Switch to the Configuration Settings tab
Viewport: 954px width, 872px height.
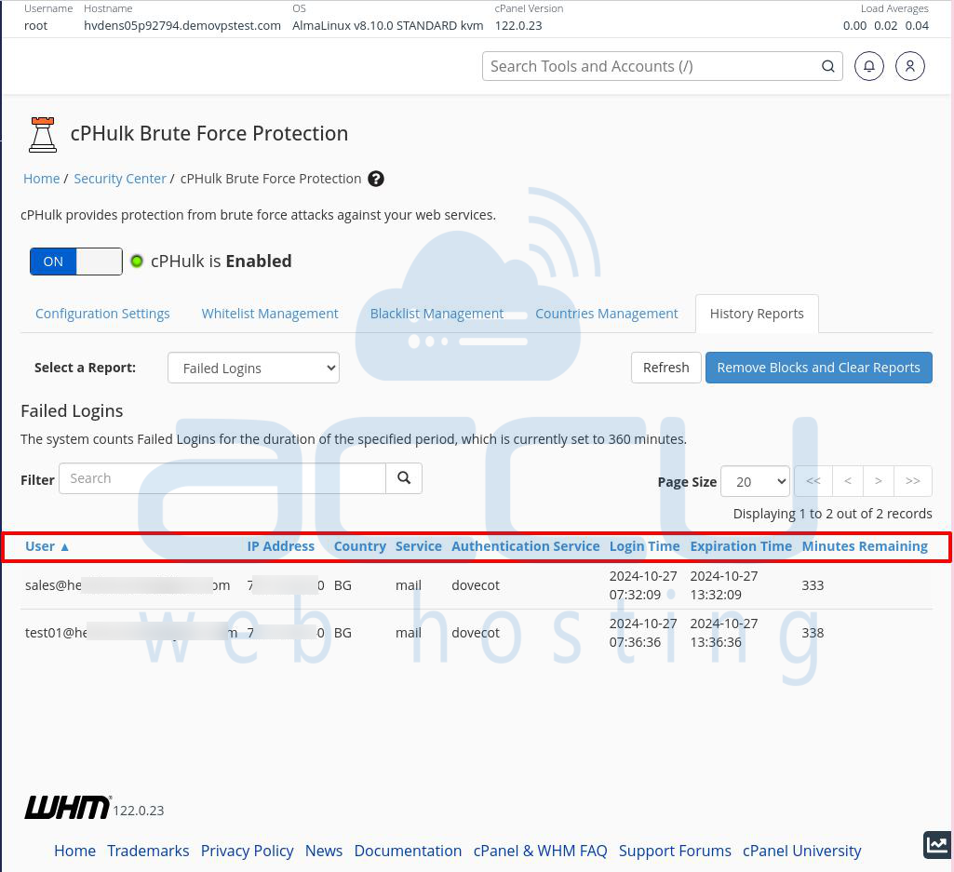[102, 314]
